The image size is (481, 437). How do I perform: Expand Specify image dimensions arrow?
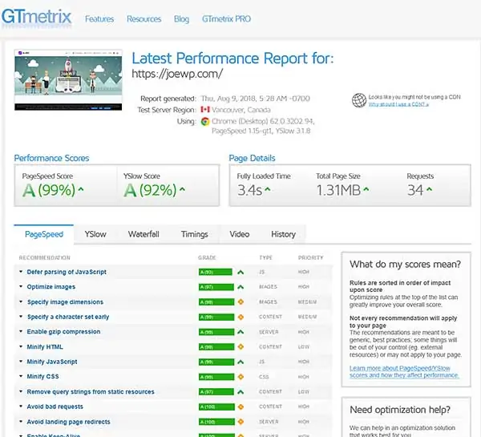21,301
